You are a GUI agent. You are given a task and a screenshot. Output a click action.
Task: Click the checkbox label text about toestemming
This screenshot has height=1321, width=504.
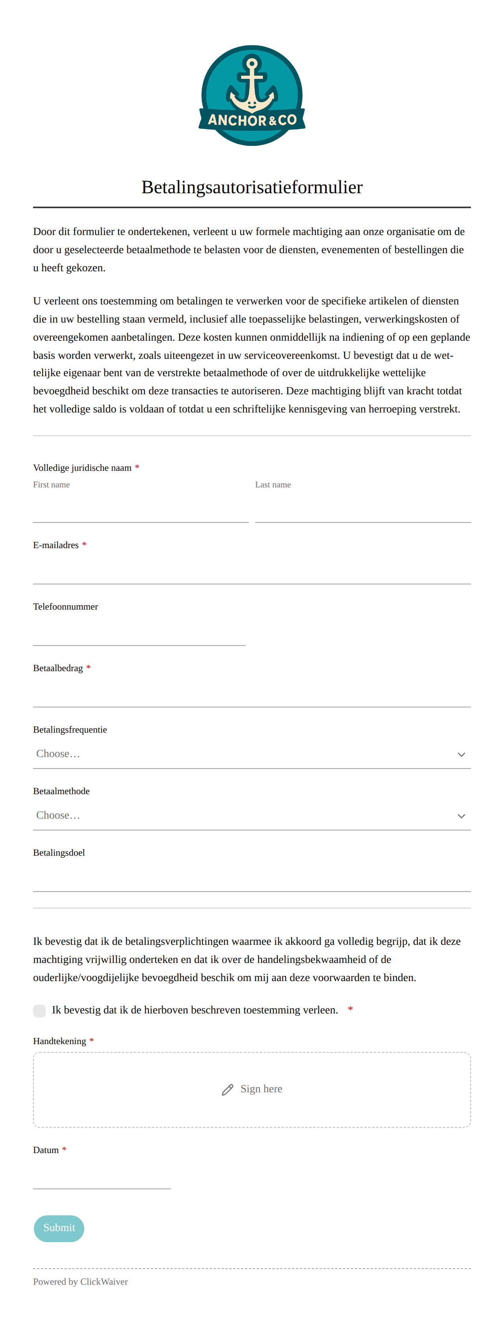[x=195, y=1010]
